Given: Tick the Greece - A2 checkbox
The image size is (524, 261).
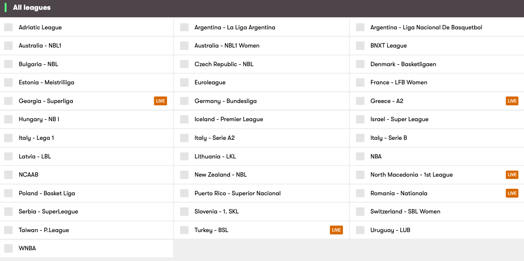Looking at the screenshot, I should [360, 101].
